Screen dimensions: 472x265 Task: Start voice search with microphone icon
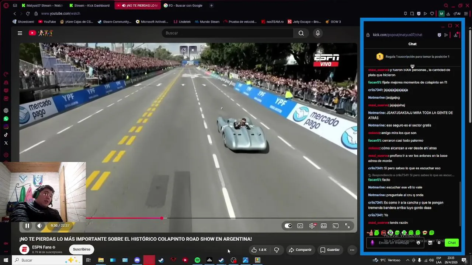click(x=318, y=33)
